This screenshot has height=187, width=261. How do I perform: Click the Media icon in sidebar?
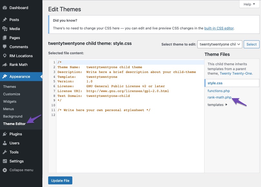[5, 29]
